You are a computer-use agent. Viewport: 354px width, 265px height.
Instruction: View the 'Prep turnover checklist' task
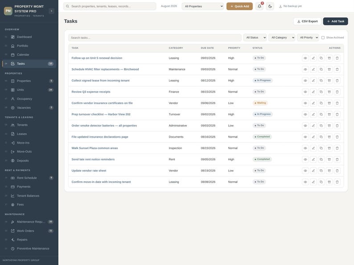point(305,114)
